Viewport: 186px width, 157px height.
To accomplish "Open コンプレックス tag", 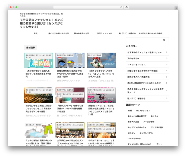I will (146, 133).
